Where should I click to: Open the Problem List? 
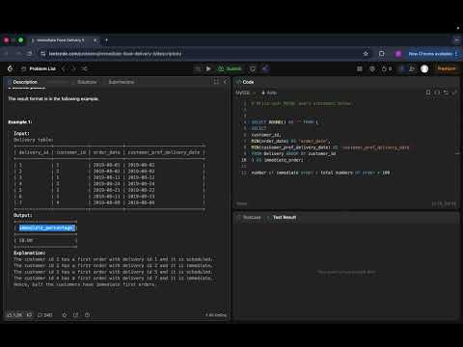(x=39, y=68)
